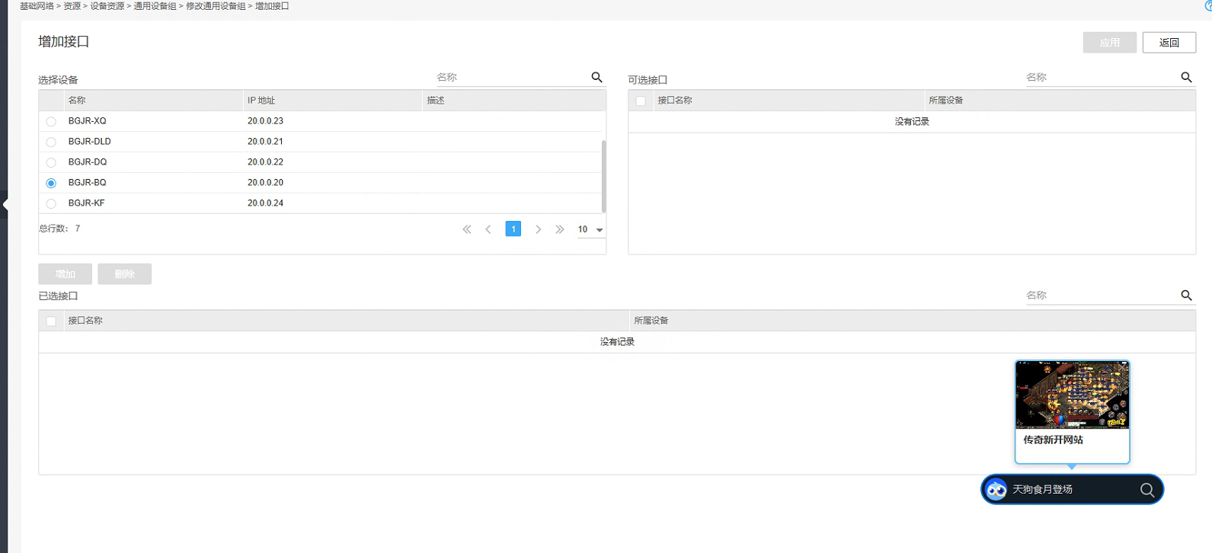Click name search field in 选择设备 panel
The width and height of the screenshot is (1212, 553).
click(x=510, y=77)
